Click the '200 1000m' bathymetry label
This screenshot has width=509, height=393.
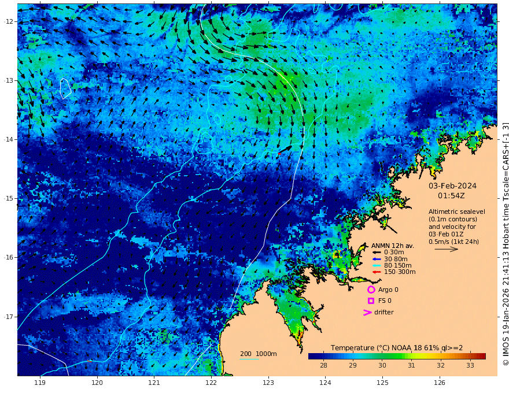[x=259, y=354]
